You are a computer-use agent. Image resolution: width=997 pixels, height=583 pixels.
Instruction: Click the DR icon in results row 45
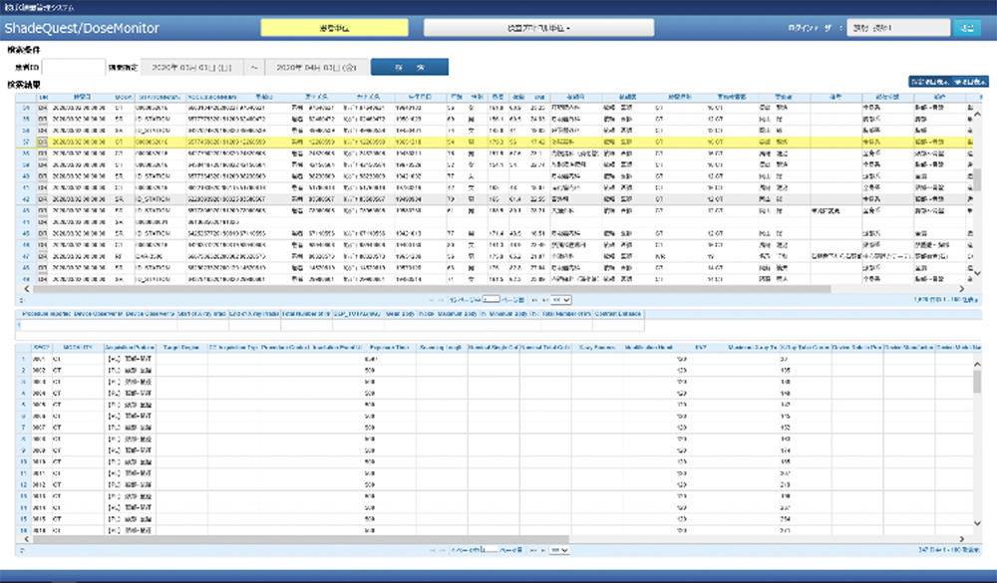pos(43,233)
